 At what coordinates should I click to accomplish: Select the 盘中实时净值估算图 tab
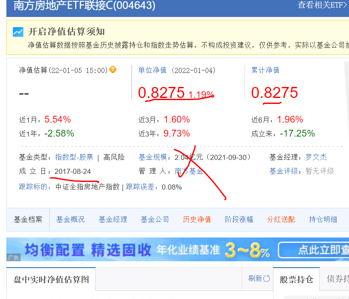click(51, 279)
